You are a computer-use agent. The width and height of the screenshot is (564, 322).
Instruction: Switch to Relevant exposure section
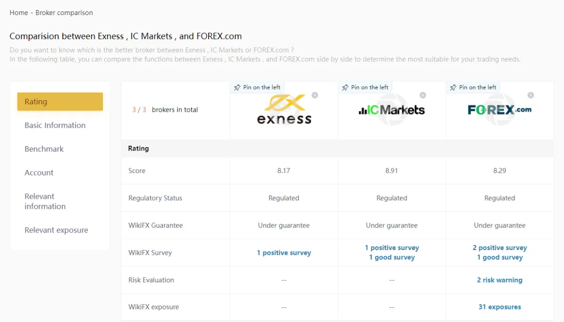pos(56,230)
